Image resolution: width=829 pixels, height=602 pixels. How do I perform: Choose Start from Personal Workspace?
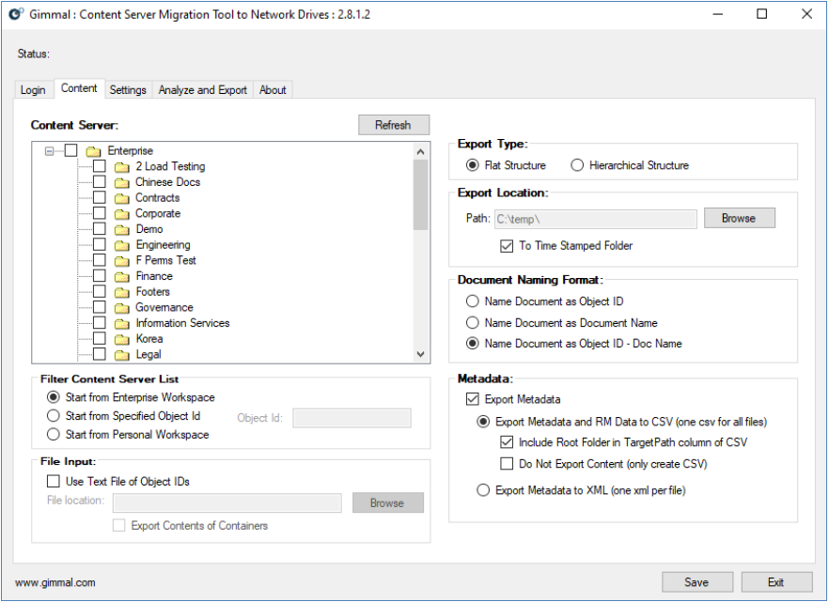(54, 435)
